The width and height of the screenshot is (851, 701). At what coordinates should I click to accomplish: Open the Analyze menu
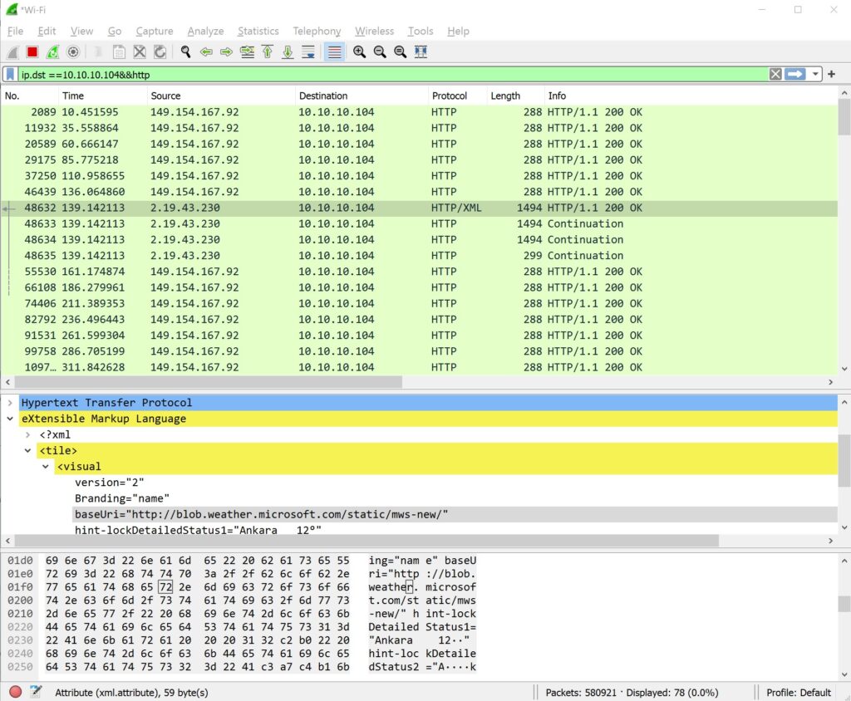tap(206, 32)
